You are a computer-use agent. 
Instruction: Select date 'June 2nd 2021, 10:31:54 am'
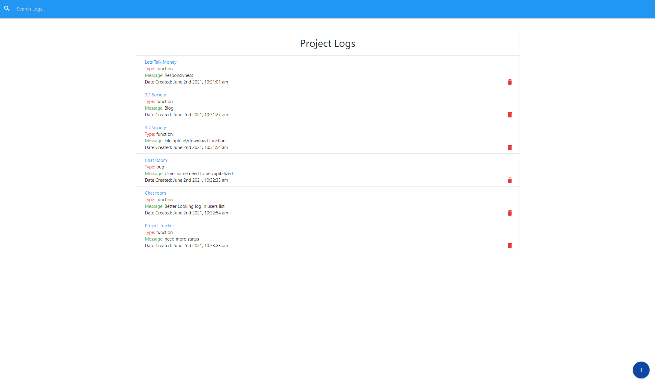coord(201,147)
